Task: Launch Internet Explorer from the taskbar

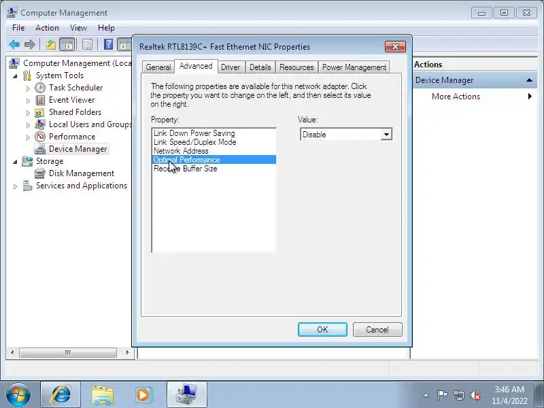Action: [61, 395]
